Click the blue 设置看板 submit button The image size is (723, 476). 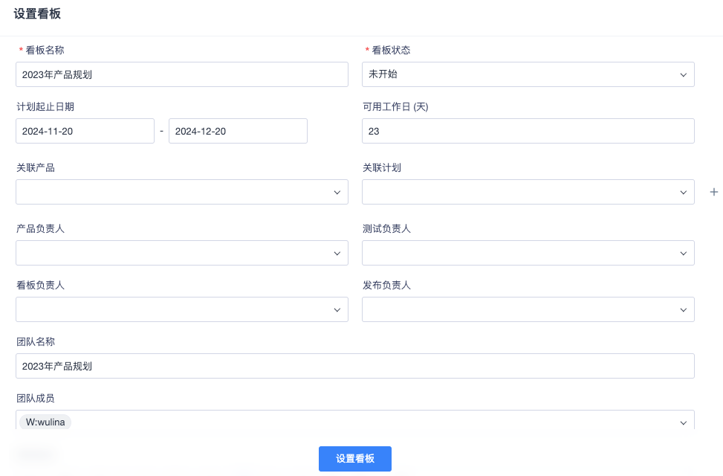[355, 458]
